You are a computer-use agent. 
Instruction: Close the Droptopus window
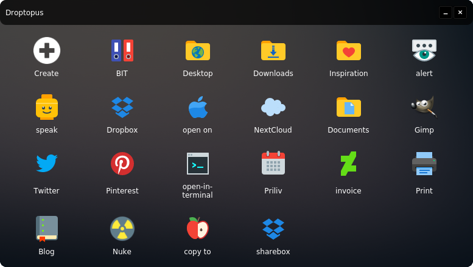pyautogui.click(x=460, y=13)
